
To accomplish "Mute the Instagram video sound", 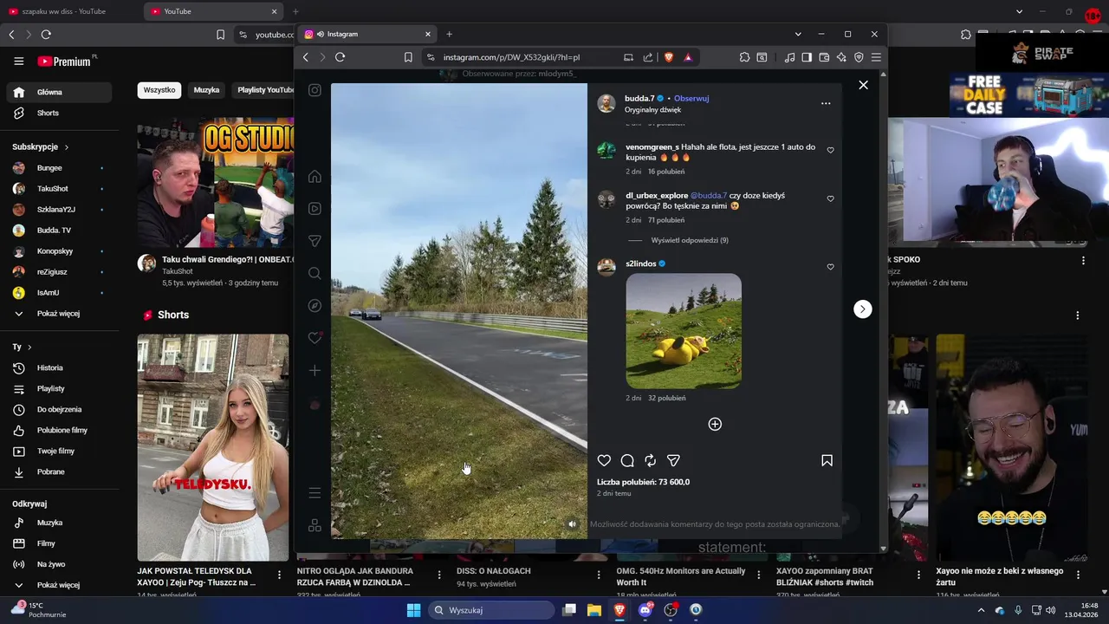I will (571, 524).
